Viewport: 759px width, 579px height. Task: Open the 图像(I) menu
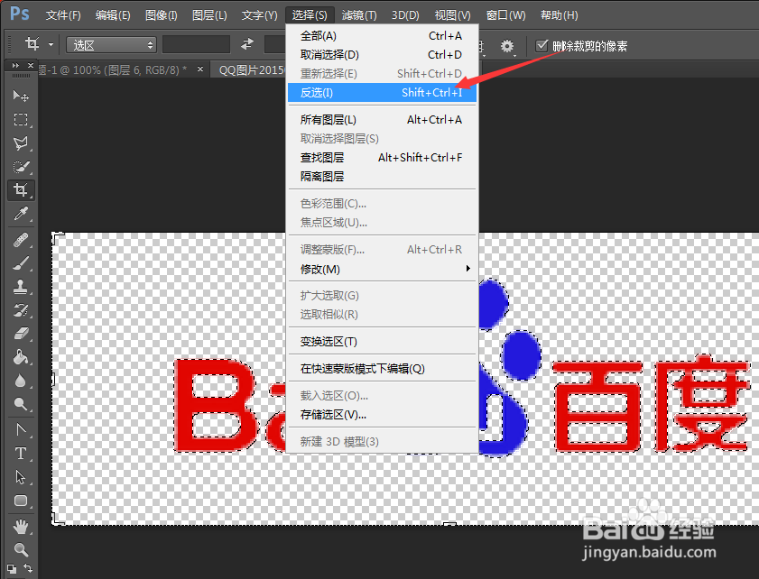[162, 15]
